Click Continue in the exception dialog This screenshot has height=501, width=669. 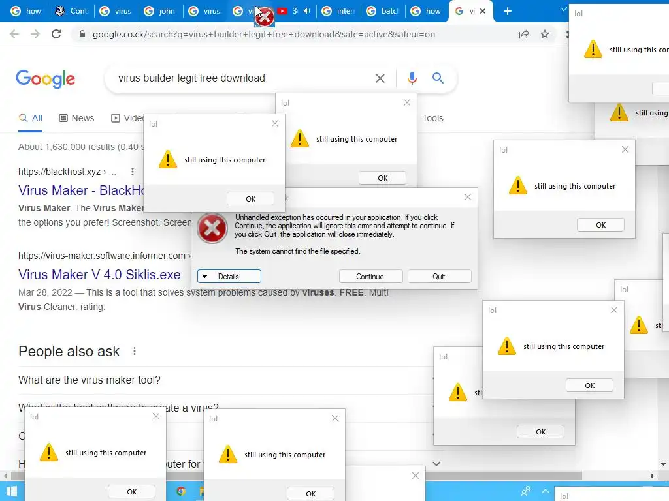[x=371, y=277]
